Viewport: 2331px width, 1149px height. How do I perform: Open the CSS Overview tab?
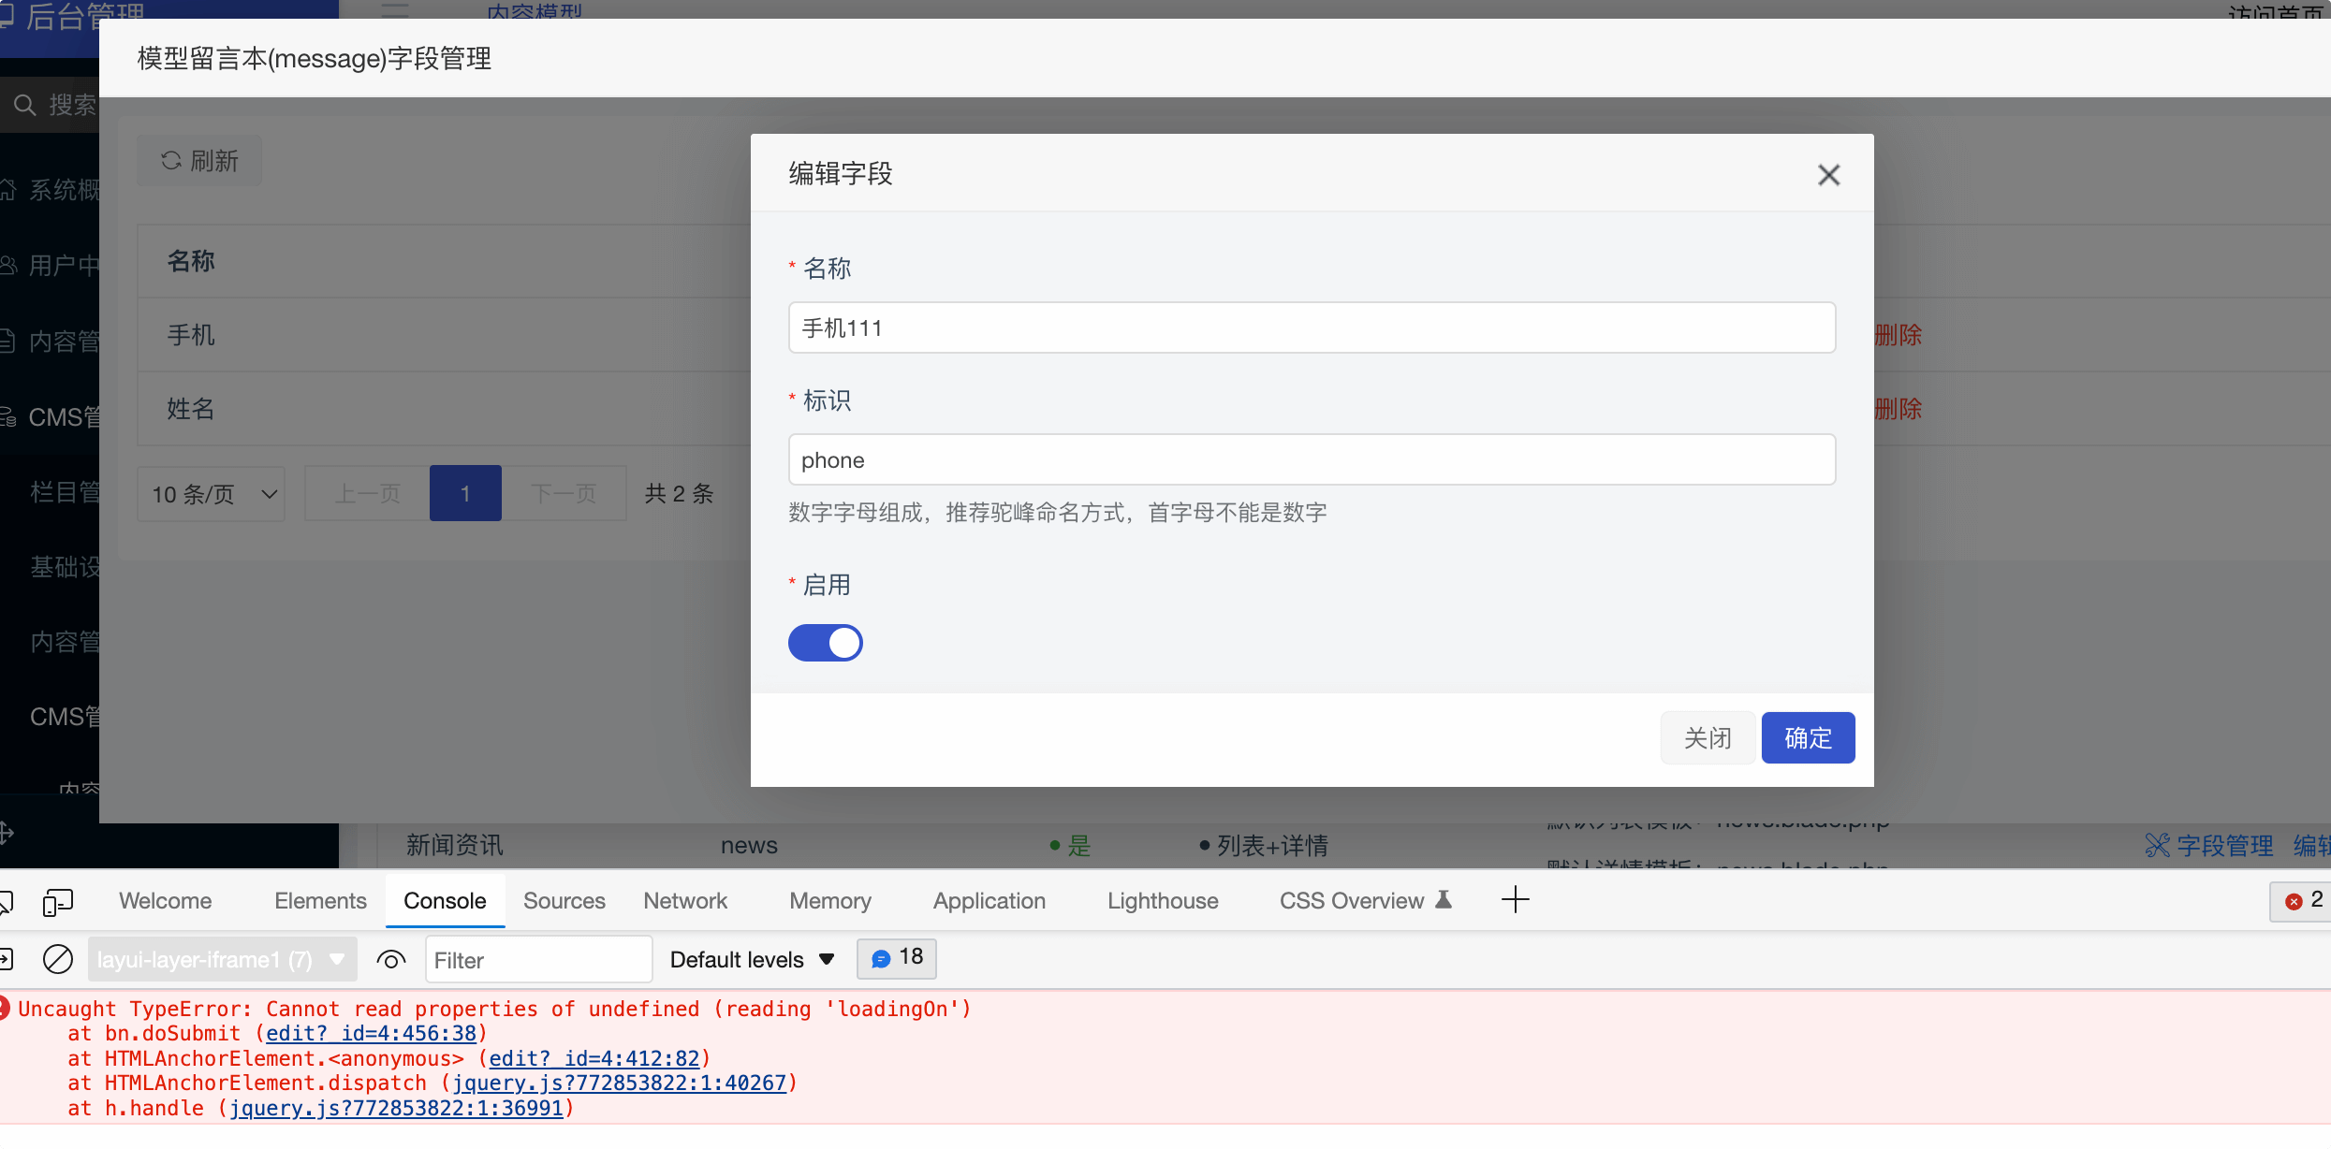tap(1365, 901)
